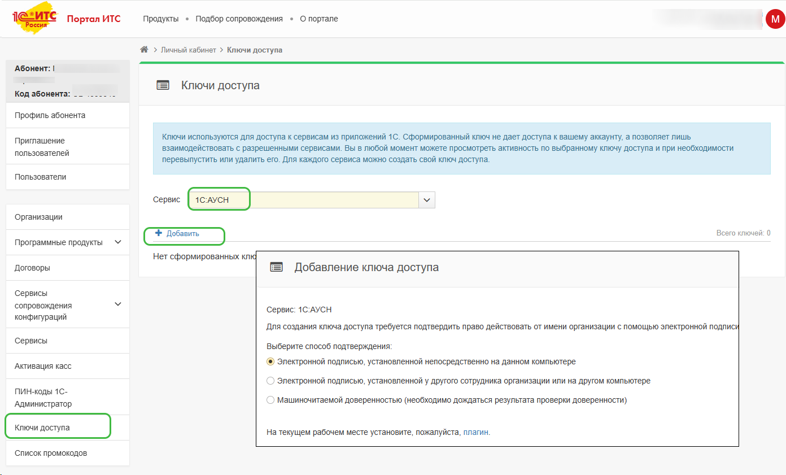The image size is (786, 475).
Task: Expand Программные продукты sidebar section
Action: click(x=118, y=242)
